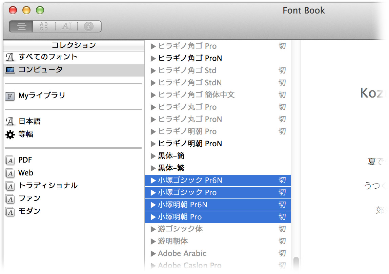Image resolution: width=389 pixels, height=274 pixels.
Task: Click the Myライブラリ library icon
Action: [x=10, y=96]
